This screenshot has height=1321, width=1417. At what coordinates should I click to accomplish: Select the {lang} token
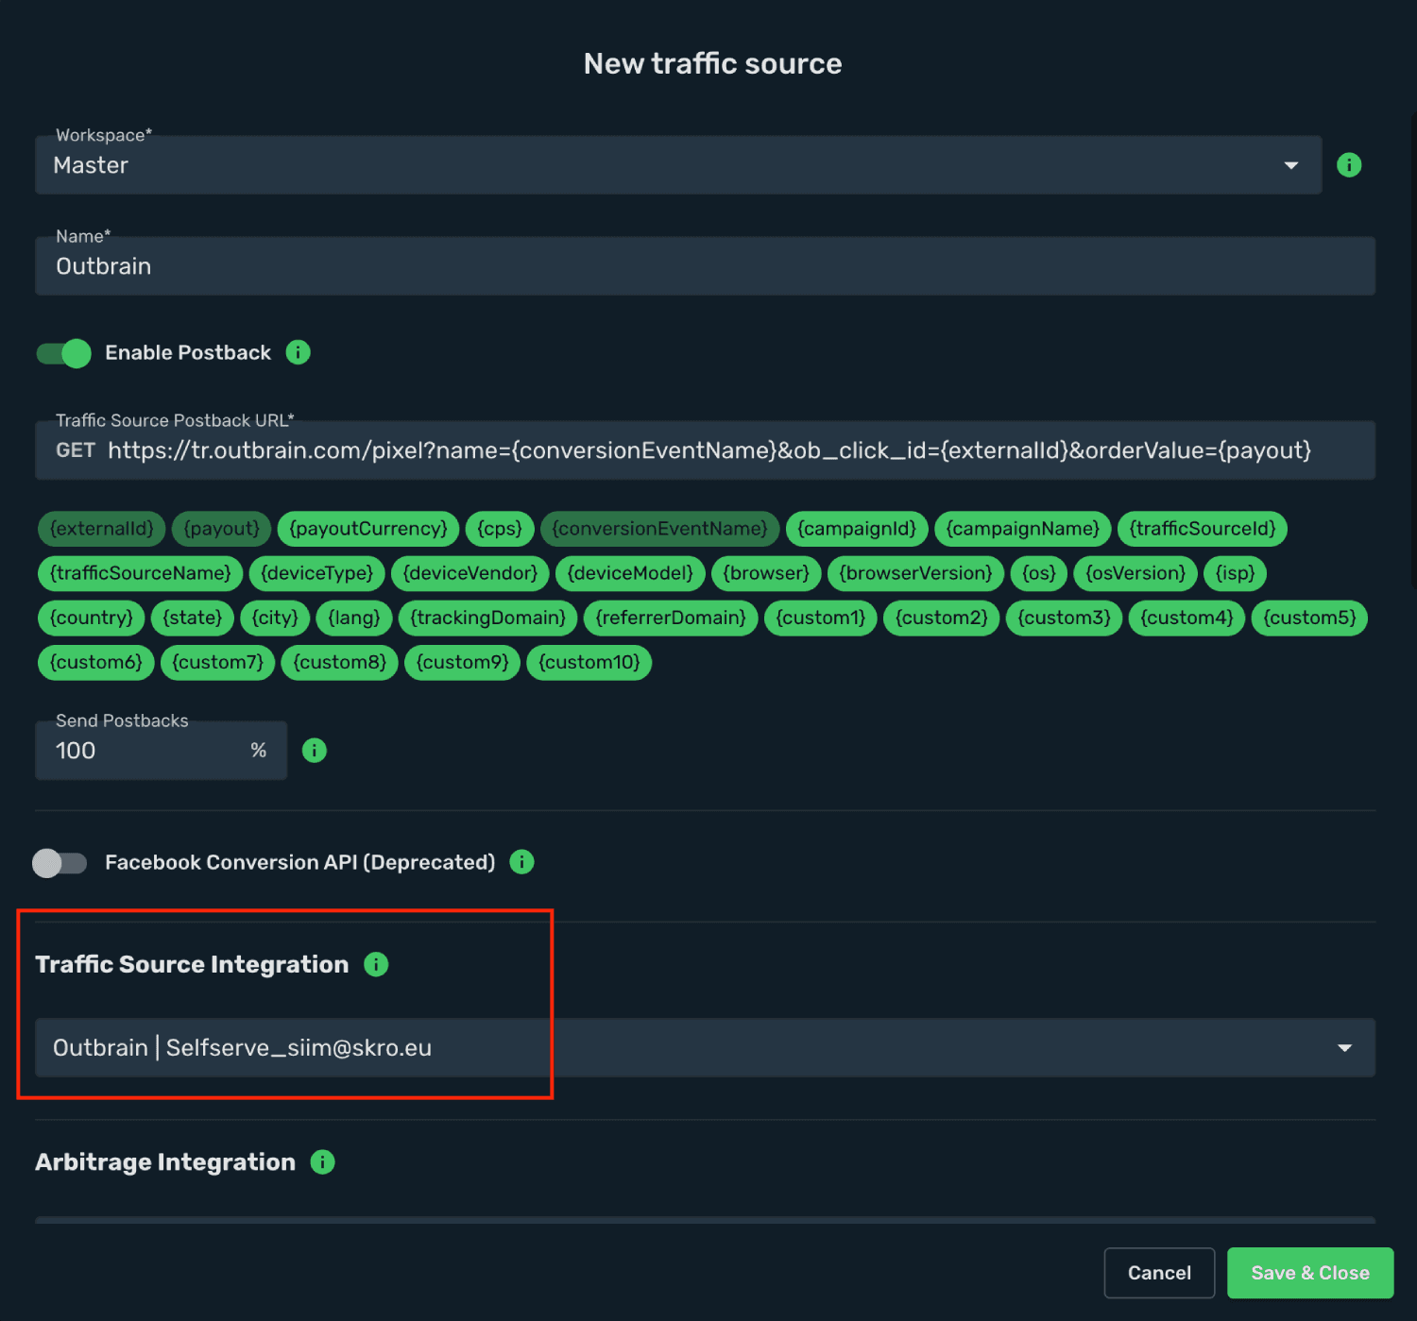(354, 618)
